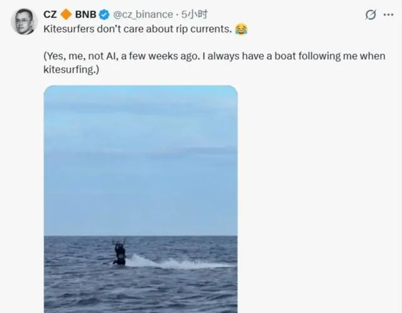
Task: Click the word "kitesurfing.)" on the last line
Action: [71, 70]
